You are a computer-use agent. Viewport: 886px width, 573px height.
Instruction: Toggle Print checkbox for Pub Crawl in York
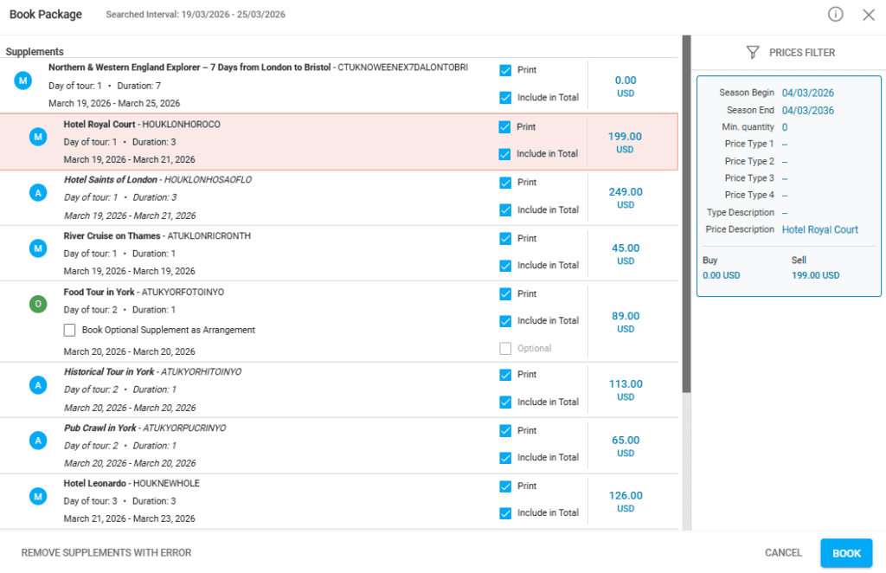505,431
